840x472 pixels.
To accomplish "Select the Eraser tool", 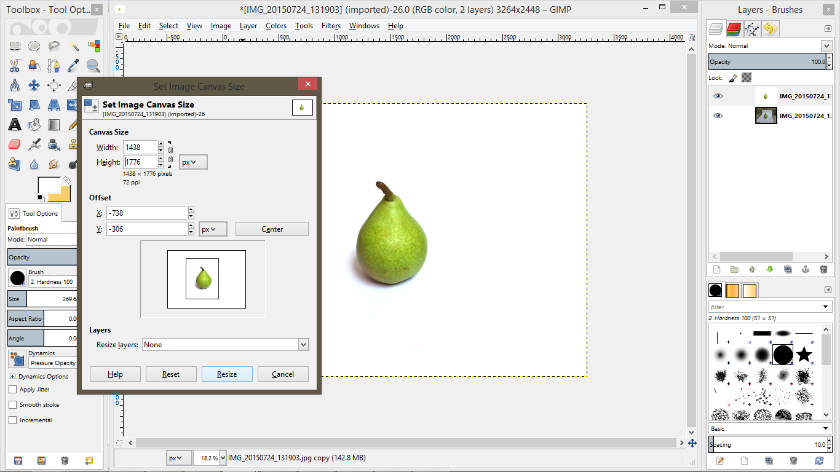I will (14, 144).
